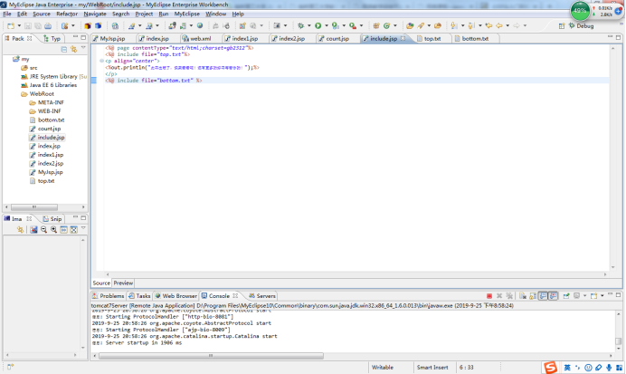Click console horizontal scrollbar thumb
Image resolution: width=626 pixels, height=374 pixels.
click(211, 355)
